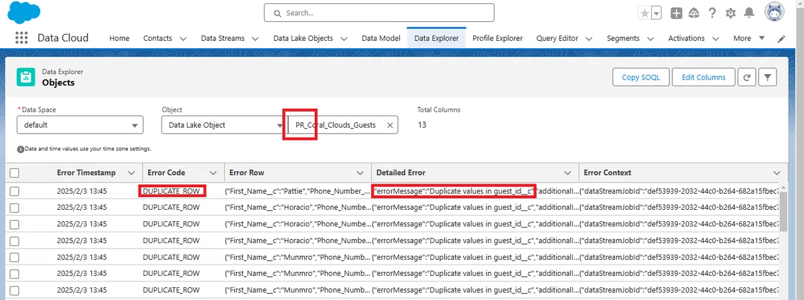Expand the favorites list dropdown arrow
804x300 pixels.
(x=656, y=13)
